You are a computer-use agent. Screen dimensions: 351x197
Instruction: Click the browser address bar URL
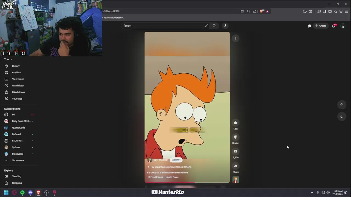111,11
